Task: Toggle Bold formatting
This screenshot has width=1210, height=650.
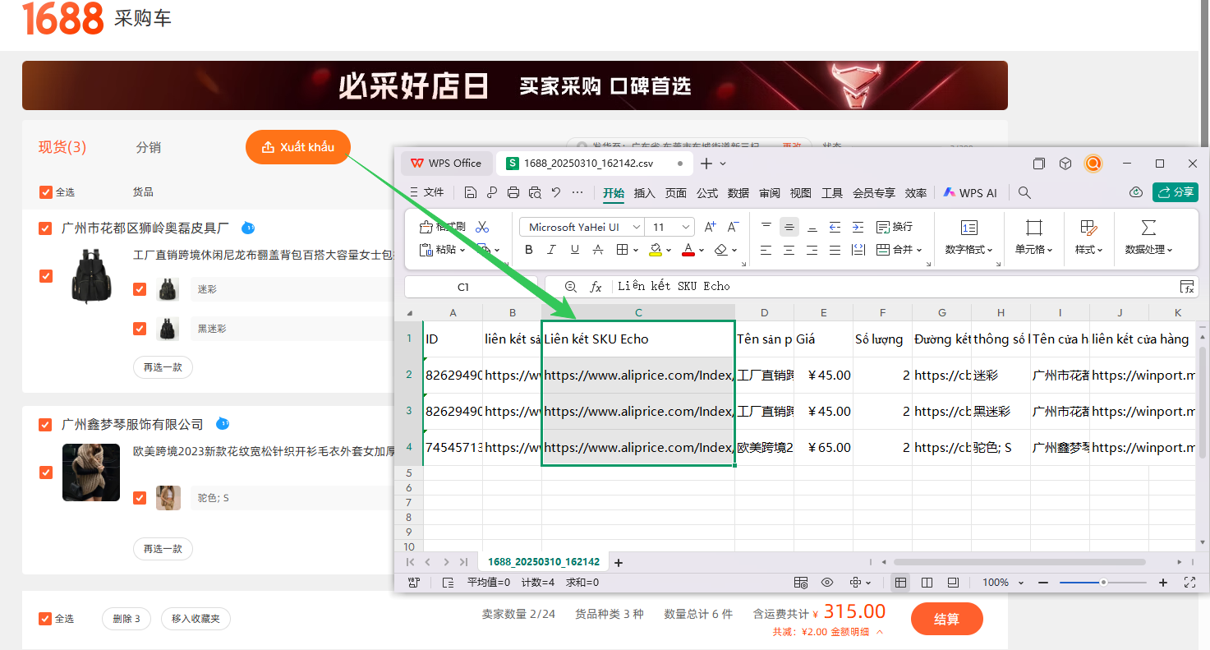Action: pyautogui.click(x=528, y=250)
